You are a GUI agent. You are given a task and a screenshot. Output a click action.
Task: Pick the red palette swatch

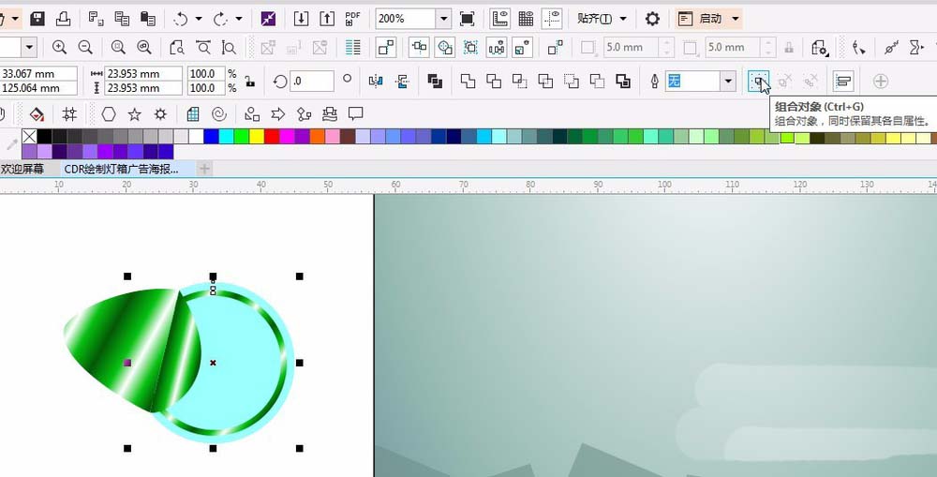pos(272,136)
